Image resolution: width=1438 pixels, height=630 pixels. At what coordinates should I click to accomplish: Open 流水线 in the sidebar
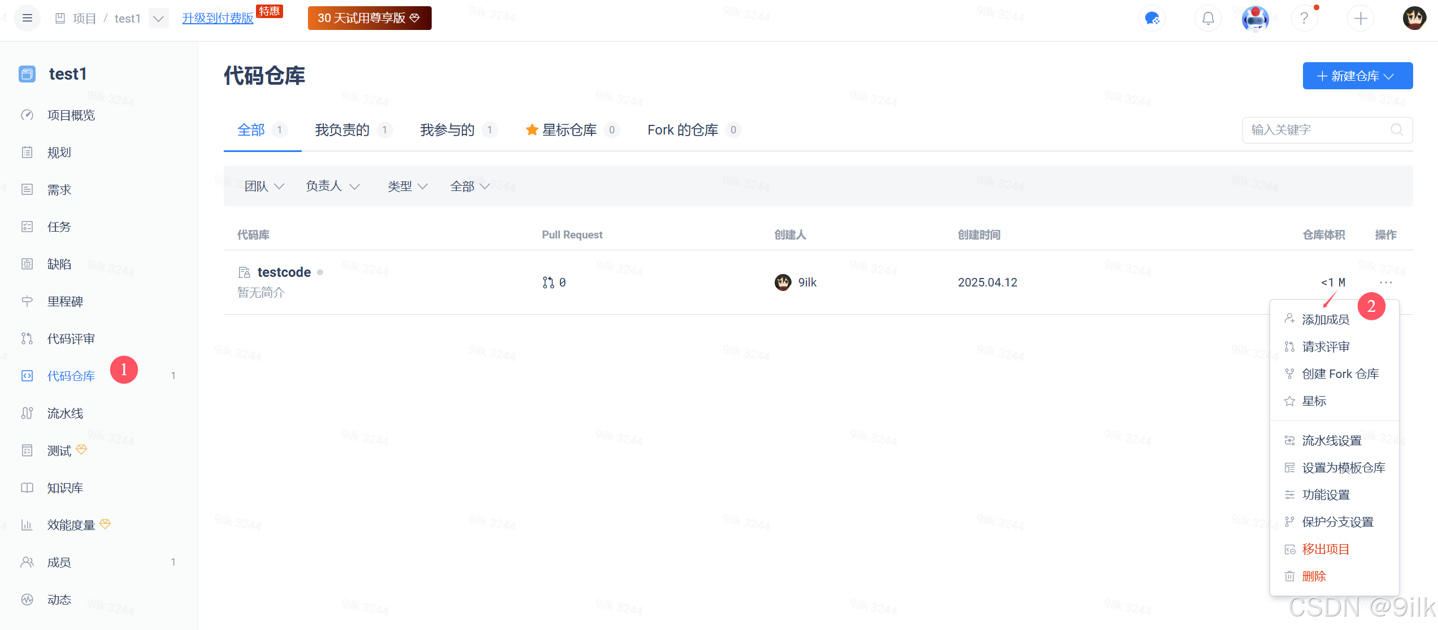click(x=65, y=413)
